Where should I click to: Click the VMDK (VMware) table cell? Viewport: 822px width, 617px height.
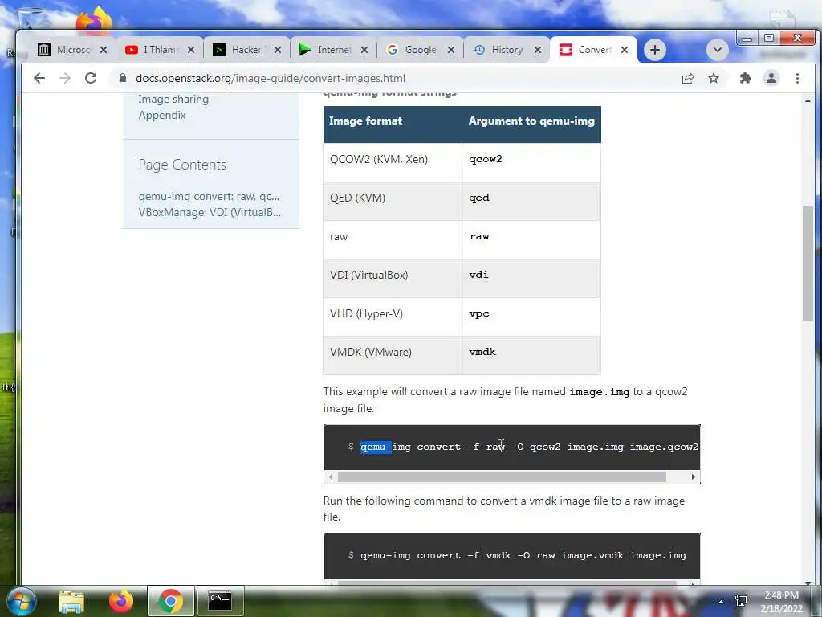393,355
